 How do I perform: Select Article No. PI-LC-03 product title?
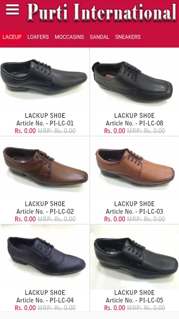click(x=134, y=211)
